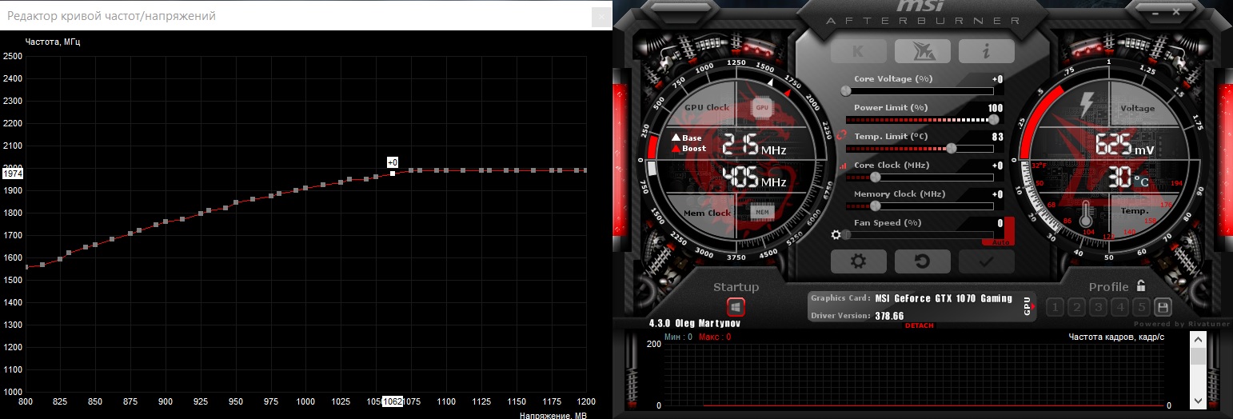
Task: Click the monitoring graph scrollbar thumb
Action: 1197,357
